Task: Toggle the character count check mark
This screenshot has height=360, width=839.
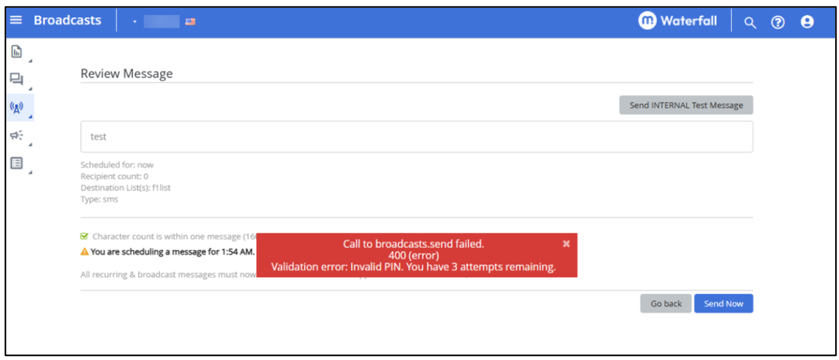Action: coord(84,236)
